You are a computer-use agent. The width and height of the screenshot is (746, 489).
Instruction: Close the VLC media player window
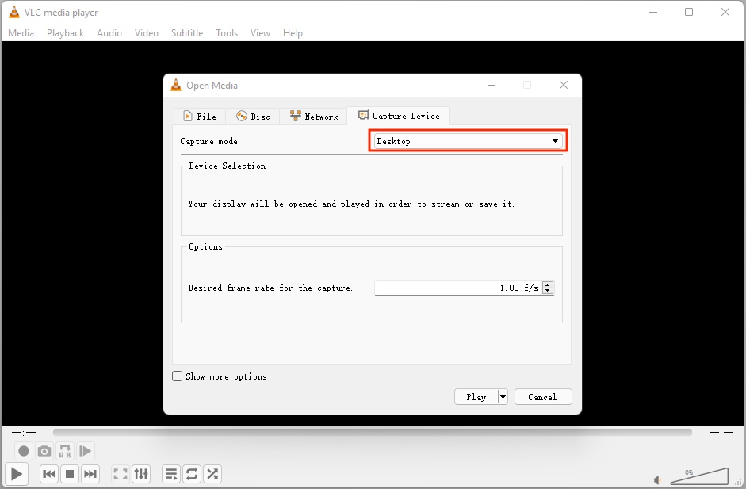tap(725, 12)
